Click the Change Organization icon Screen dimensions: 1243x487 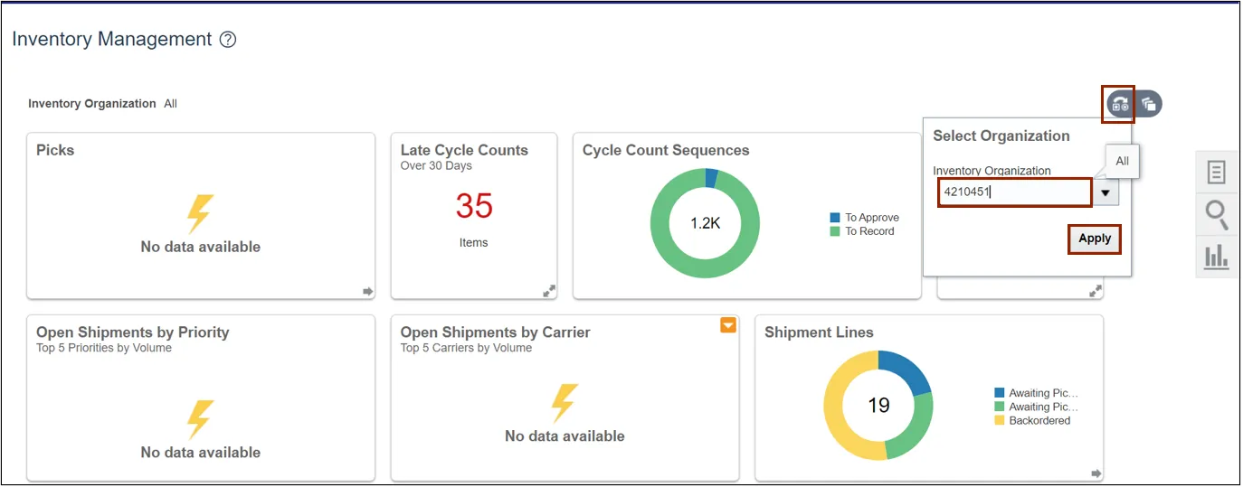pos(1120,104)
